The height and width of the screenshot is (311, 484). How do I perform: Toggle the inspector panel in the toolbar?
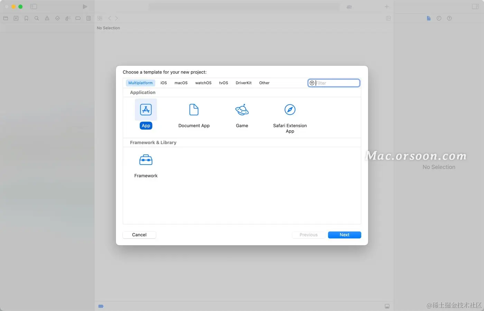[x=475, y=7]
